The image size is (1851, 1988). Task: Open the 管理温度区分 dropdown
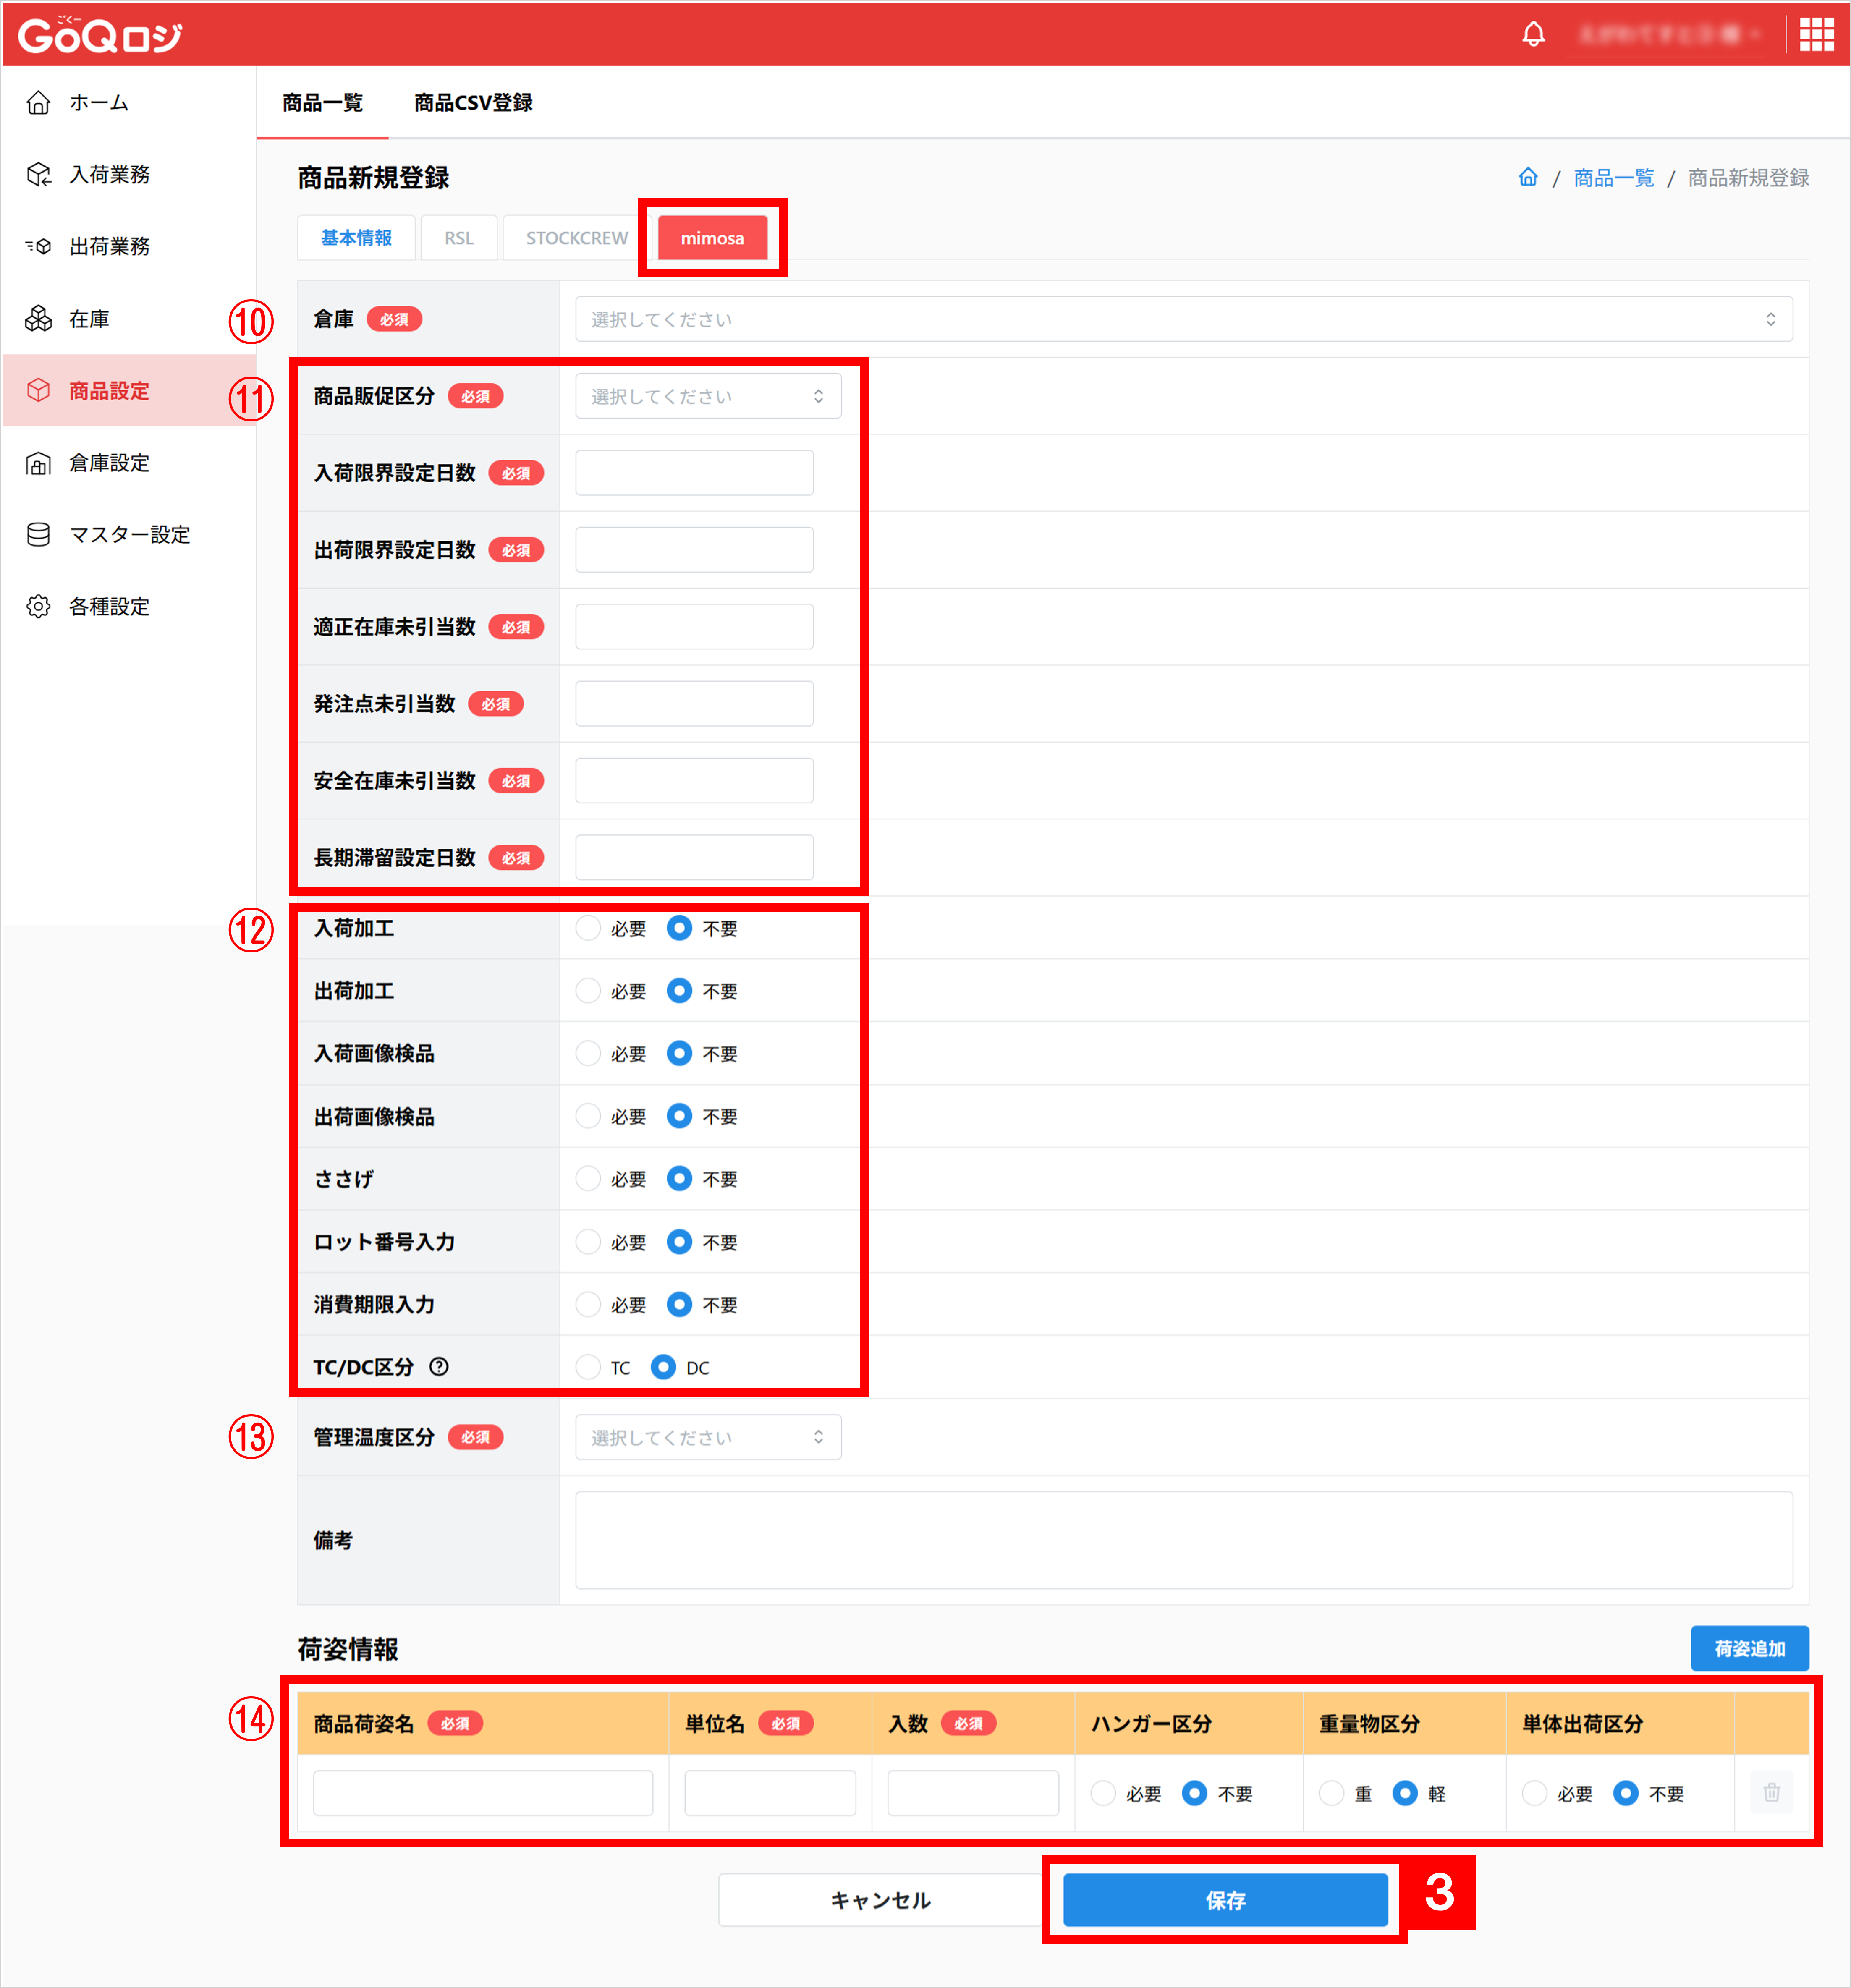tap(708, 1437)
